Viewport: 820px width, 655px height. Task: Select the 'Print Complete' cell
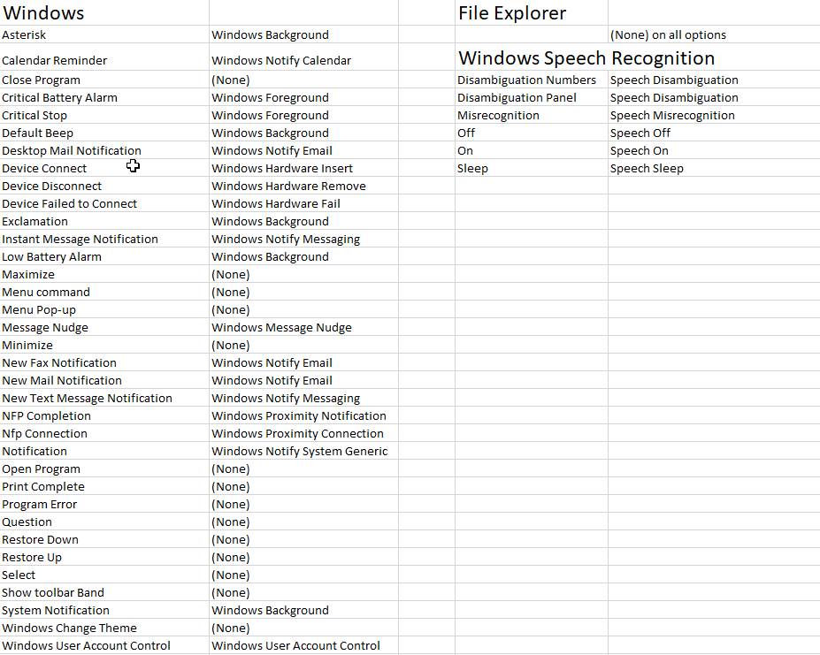click(104, 486)
